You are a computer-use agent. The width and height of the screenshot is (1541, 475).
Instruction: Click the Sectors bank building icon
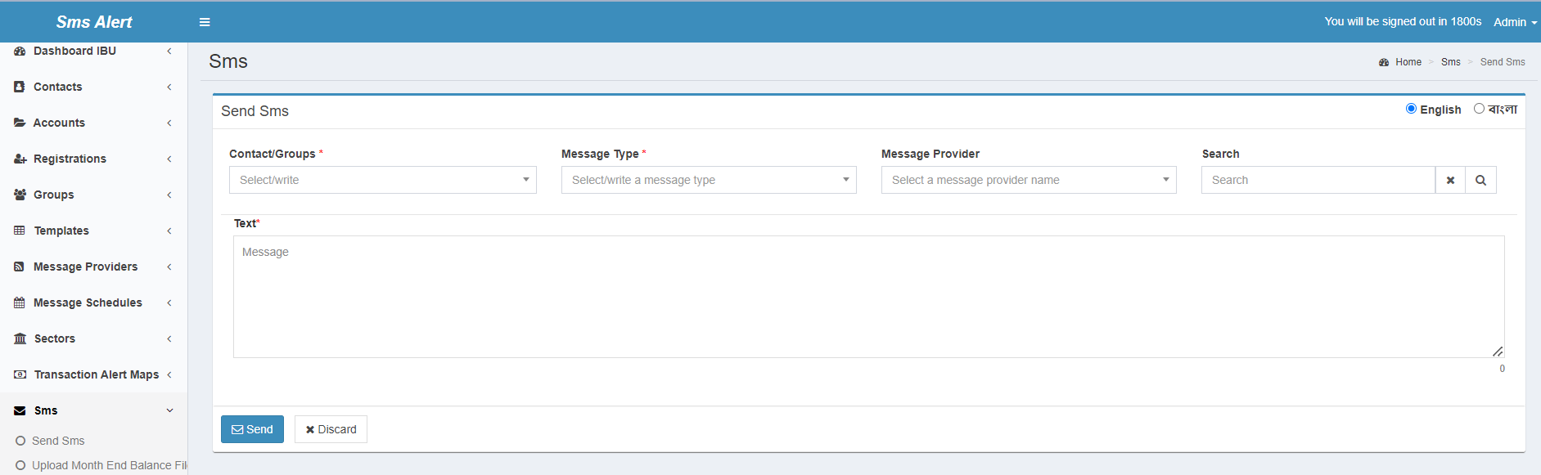(20, 338)
